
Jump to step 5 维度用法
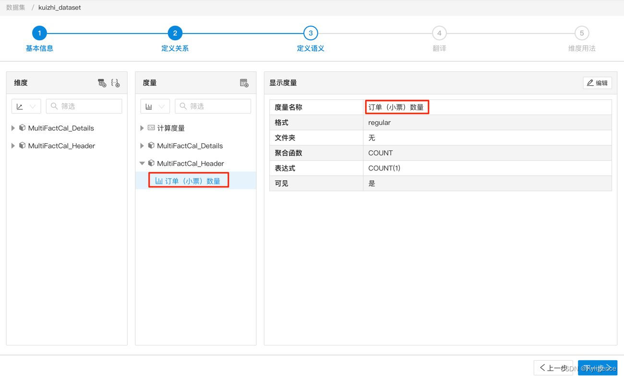click(x=582, y=33)
